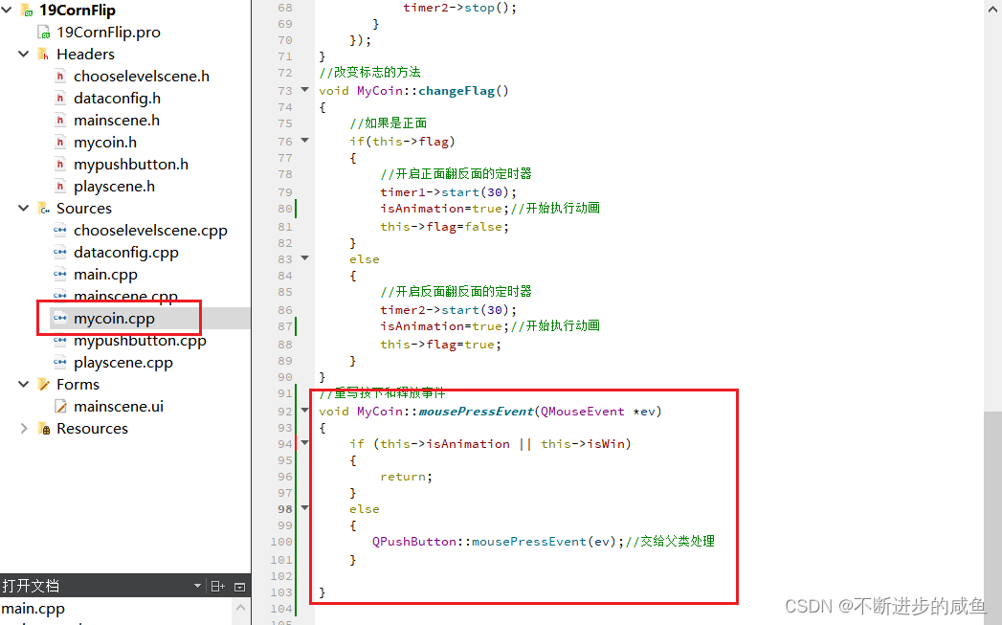Click the 19CornFlip.pro file icon
Image resolution: width=1002 pixels, height=625 pixels.
pyautogui.click(x=43, y=32)
